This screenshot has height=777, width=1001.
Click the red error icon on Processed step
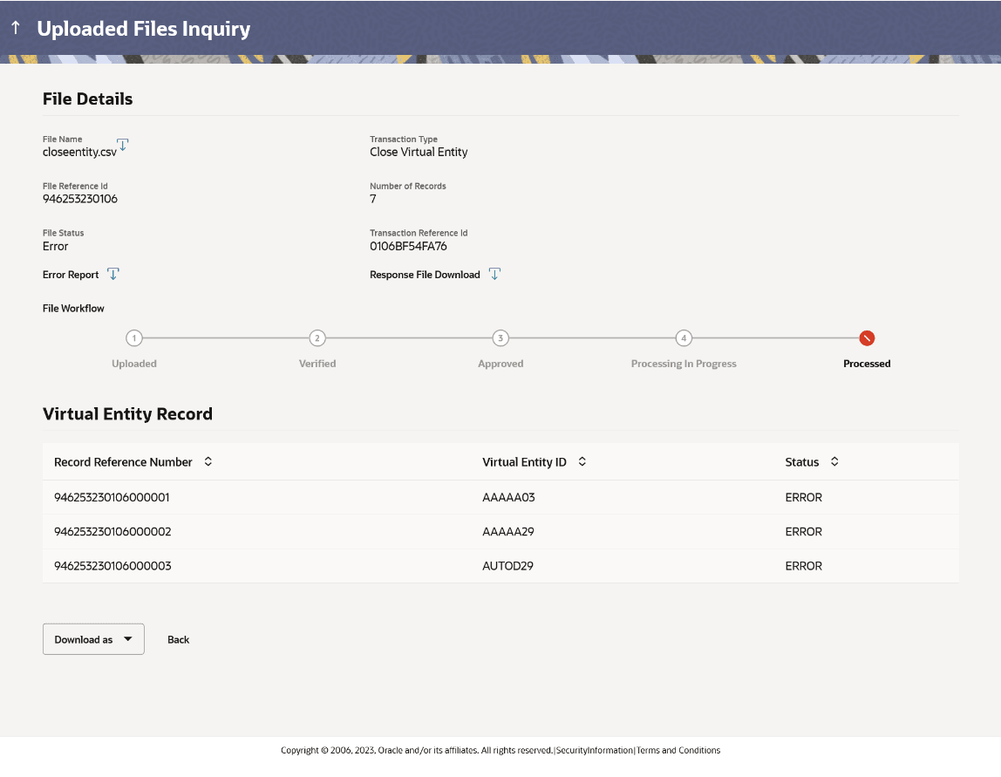point(867,337)
